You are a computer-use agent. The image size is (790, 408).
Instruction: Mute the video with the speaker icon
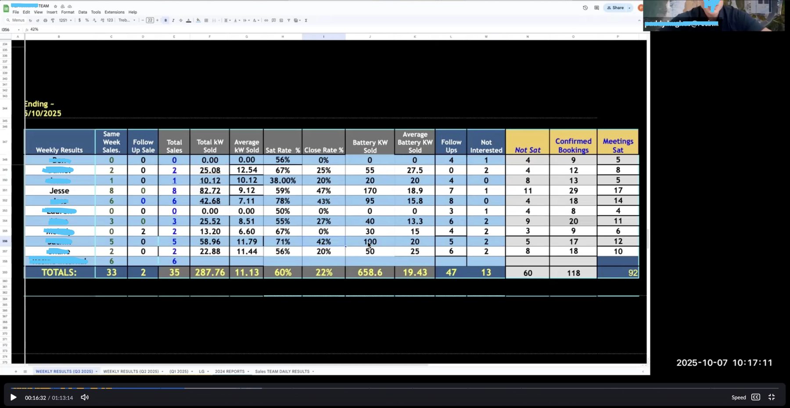point(85,397)
